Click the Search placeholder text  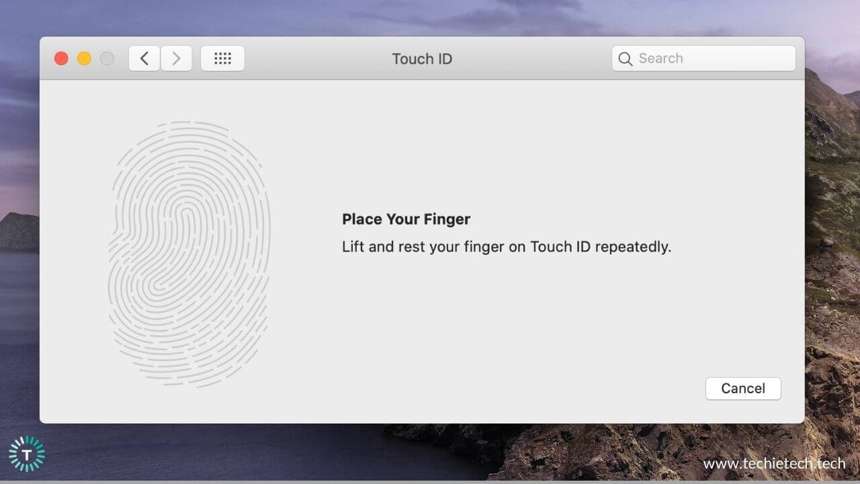662,58
